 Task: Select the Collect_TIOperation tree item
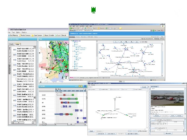click(82, 48)
